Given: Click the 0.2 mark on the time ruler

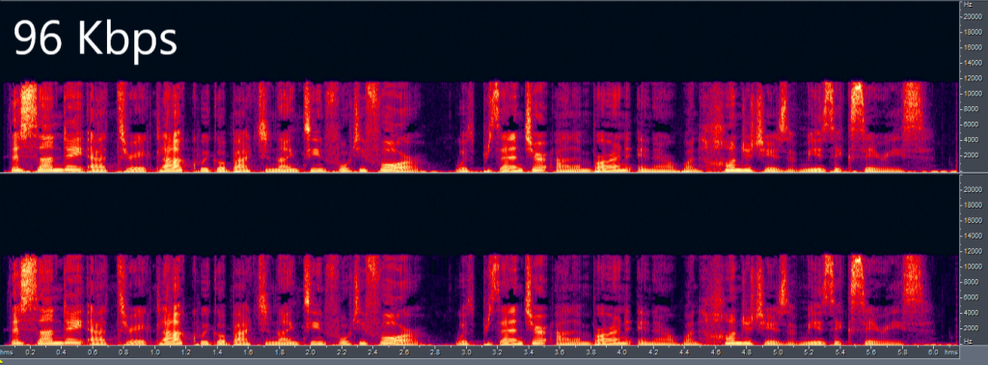Looking at the screenshot, I should click(x=30, y=351).
